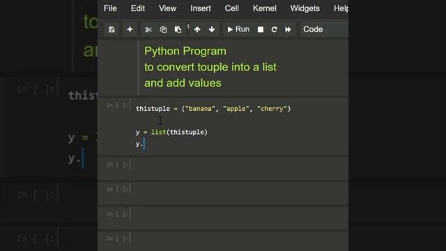
Task: Save the notebook with the floppy disk icon
Action: click(111, 29)
